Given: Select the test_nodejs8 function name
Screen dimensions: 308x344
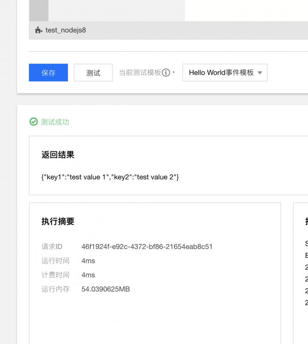Looking at the screenshot, I should [x=66, y=30].
